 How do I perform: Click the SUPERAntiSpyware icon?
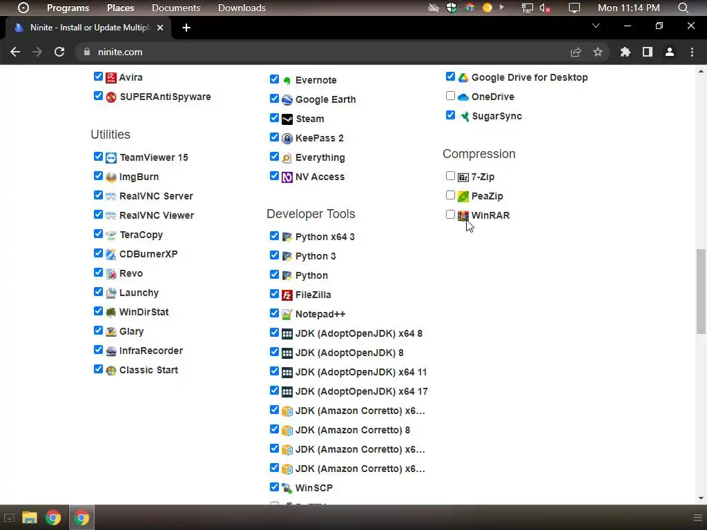111,97
